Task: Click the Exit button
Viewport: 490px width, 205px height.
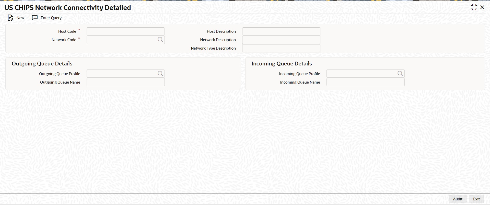Action: pos(476,199)
